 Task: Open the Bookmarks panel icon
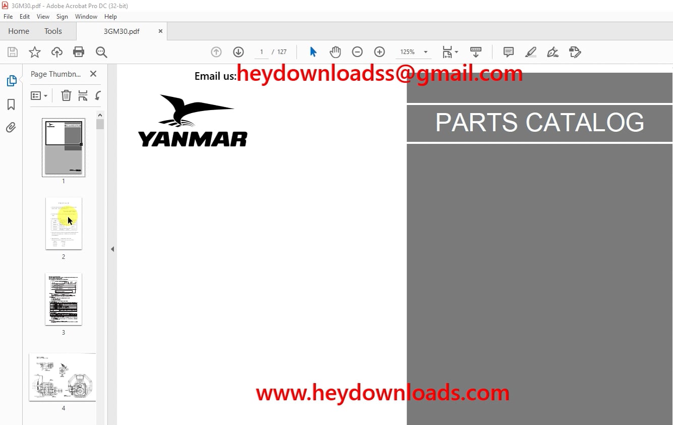pyautogui.click(x=11, y=104)
